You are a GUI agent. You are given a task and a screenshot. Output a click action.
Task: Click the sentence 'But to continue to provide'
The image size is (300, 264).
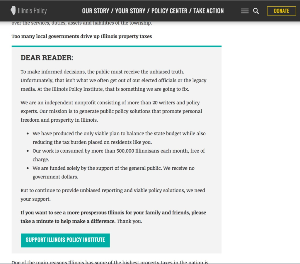pos(113,195)
